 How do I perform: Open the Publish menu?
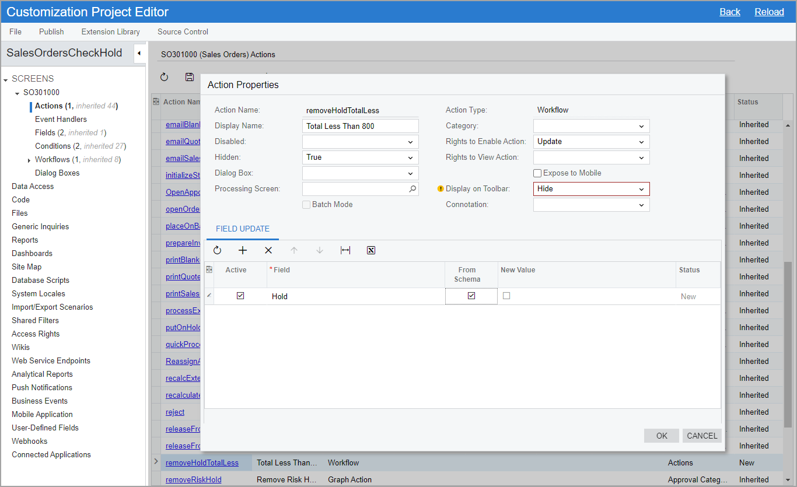(51, 31)
